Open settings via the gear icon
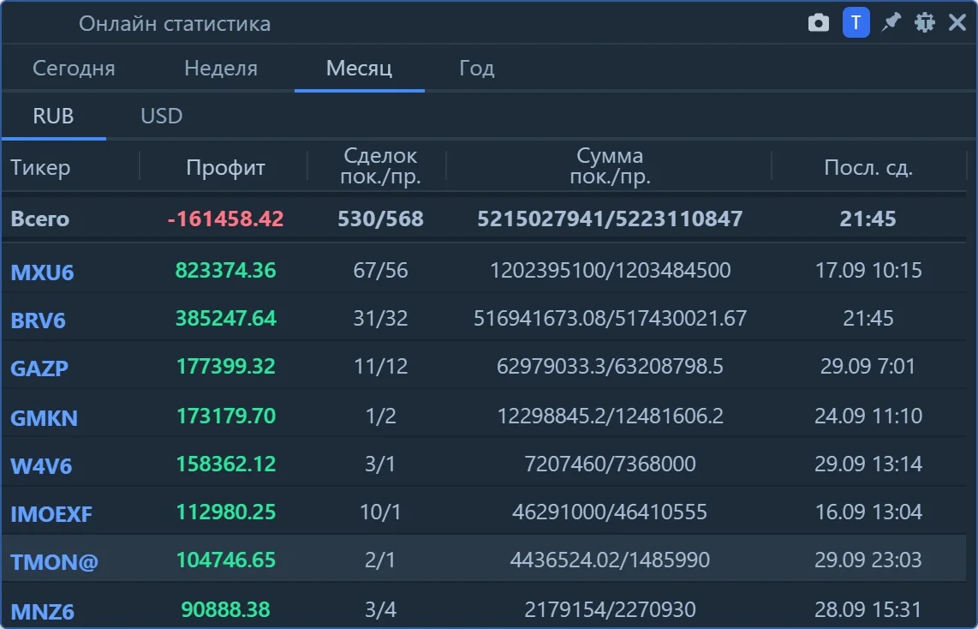This screenshot has height=629, width=978. pos(924,23)
